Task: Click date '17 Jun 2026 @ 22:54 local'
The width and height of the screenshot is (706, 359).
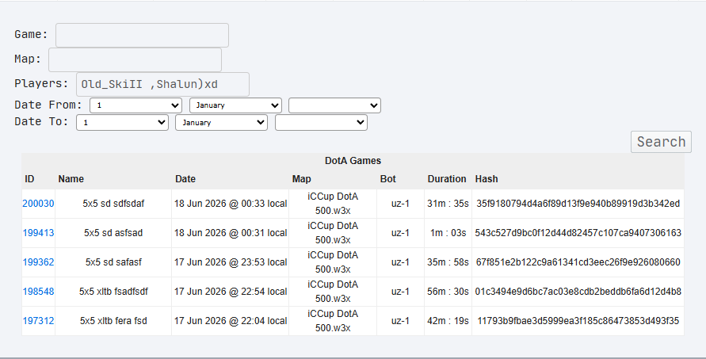Action: click(231, 292)
